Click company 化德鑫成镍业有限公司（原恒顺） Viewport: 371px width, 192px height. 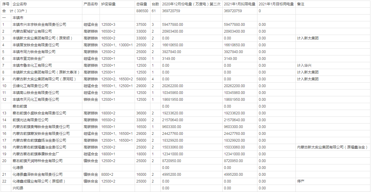39,181
